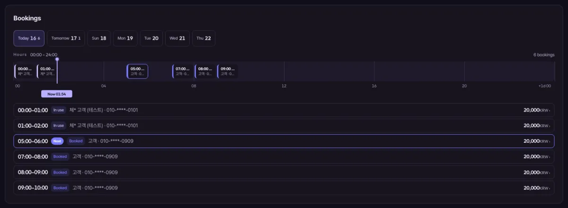The image size is (568, 208).
Task: Click the 07:00 timeline booking block
Action: 182,71
